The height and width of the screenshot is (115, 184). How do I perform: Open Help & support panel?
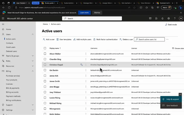[x=171, y=99]
